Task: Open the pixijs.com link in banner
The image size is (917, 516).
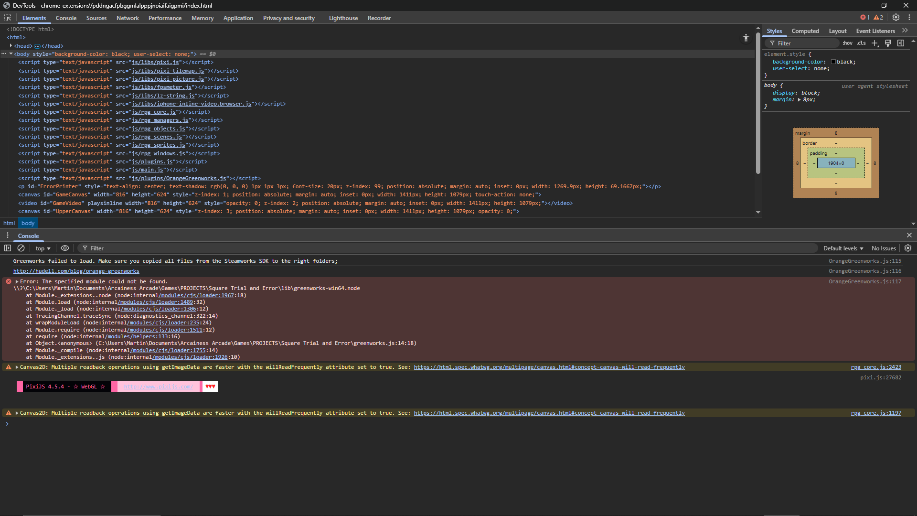Action: coord(159,387)
